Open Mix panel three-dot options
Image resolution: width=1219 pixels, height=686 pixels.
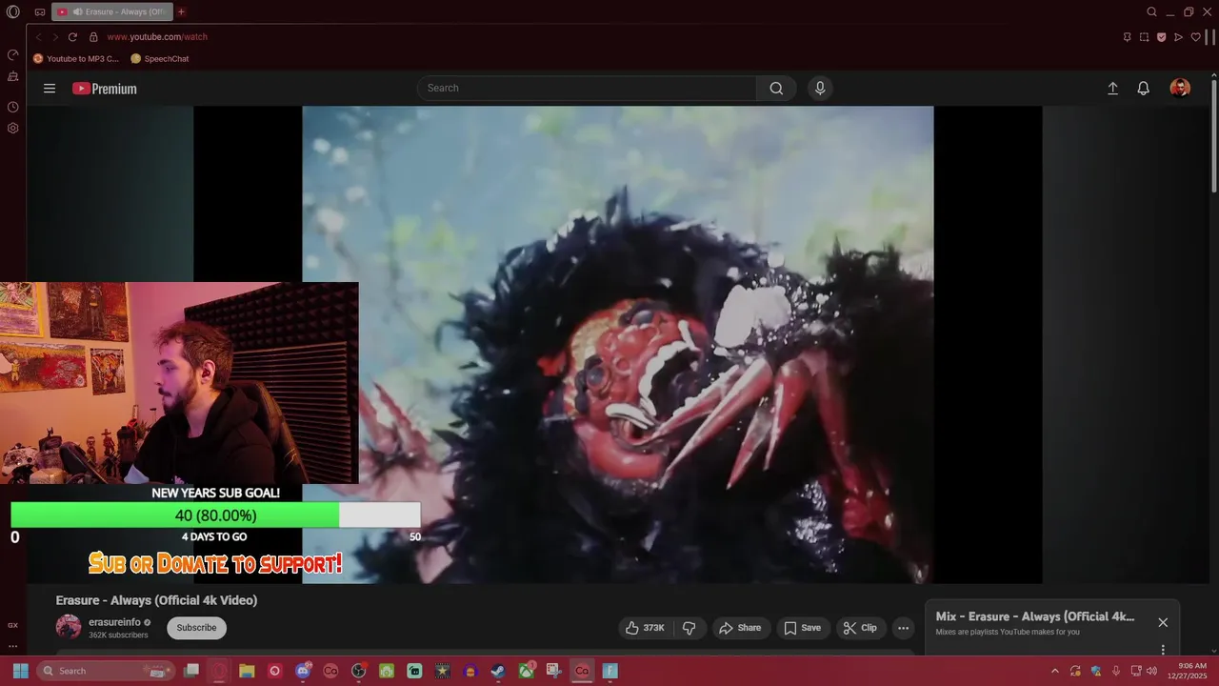(x=1163, y=649)
